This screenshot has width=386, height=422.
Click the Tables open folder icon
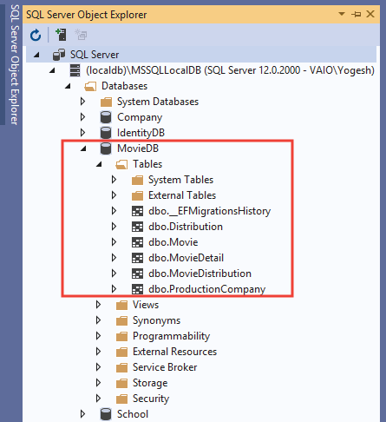click(x=121, y=165)
